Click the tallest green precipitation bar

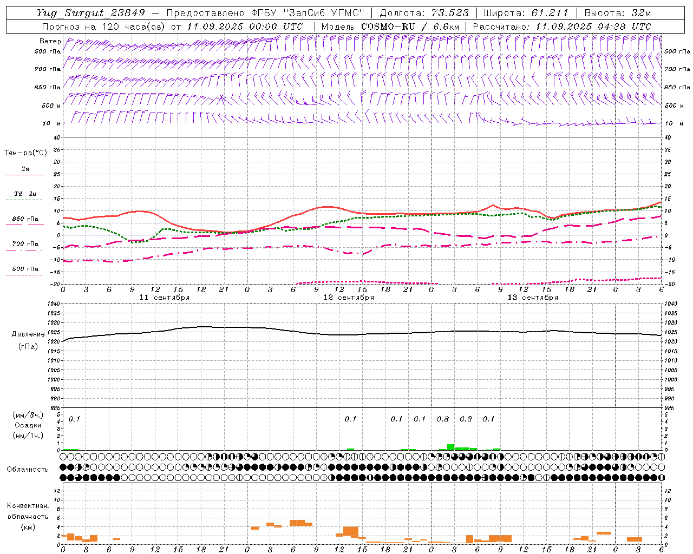[450, 447]
